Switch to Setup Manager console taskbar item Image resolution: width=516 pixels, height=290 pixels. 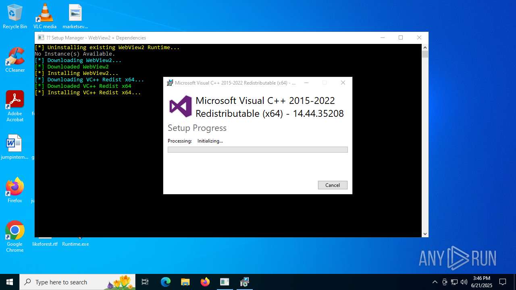(x=225, y=282)
